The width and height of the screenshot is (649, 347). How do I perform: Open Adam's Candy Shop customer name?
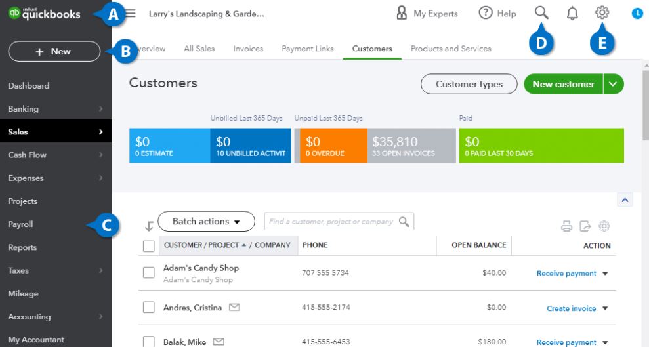coord(201,268)
